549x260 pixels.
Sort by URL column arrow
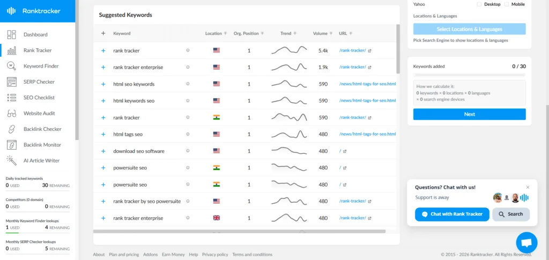tap(351, 34)
